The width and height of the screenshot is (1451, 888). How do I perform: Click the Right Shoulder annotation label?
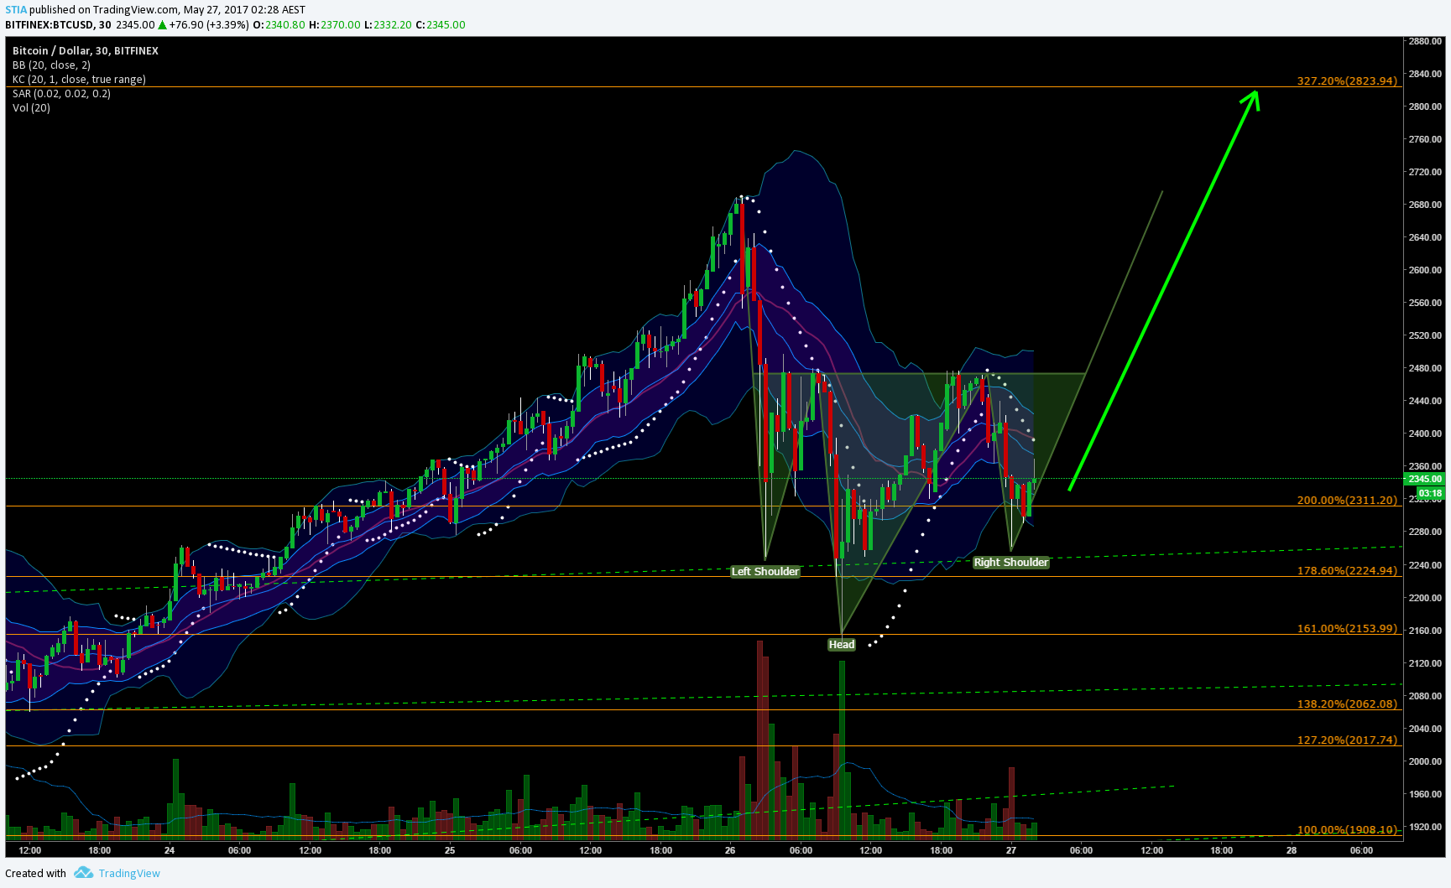pos(1011,563)
